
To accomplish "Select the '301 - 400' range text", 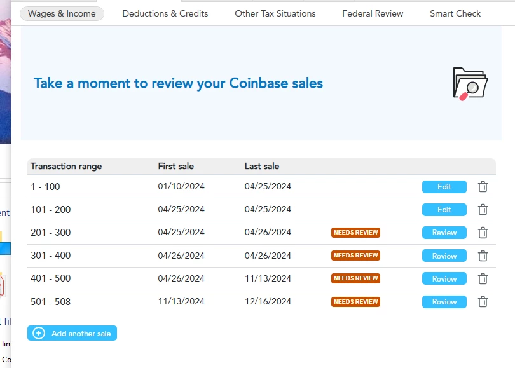I will pos(51,256).
